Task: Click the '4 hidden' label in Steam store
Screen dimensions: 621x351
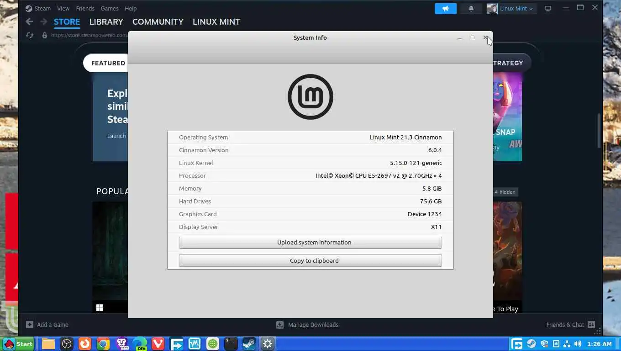Action: click(x=505, y=192)
